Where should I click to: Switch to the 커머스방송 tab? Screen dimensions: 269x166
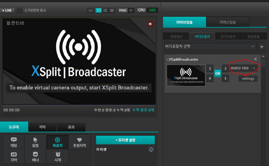[x=228, y=22]
